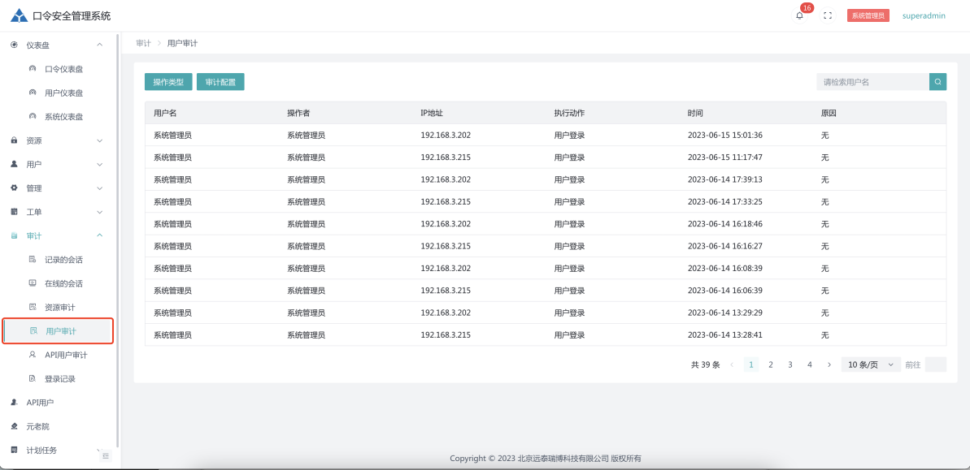Click the notification bell icon
Viewport: 970px width, 470px height.
(x=799, y=15)
